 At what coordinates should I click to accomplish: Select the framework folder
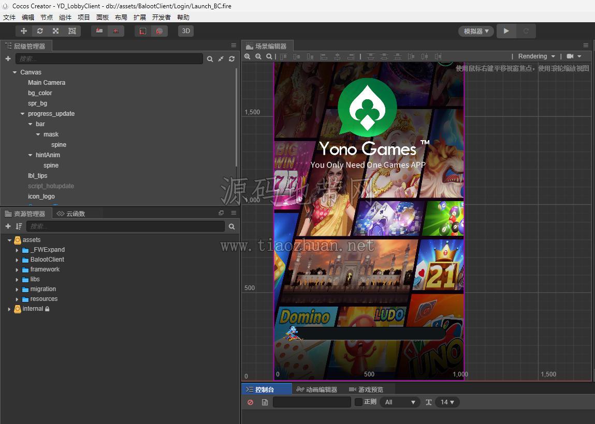45,269
